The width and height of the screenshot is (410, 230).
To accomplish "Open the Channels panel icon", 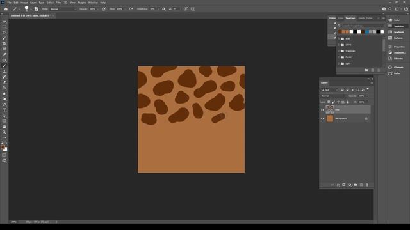I will [x=390, y=67].
